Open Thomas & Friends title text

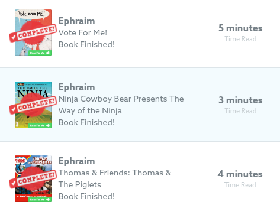tap(115, 178)
